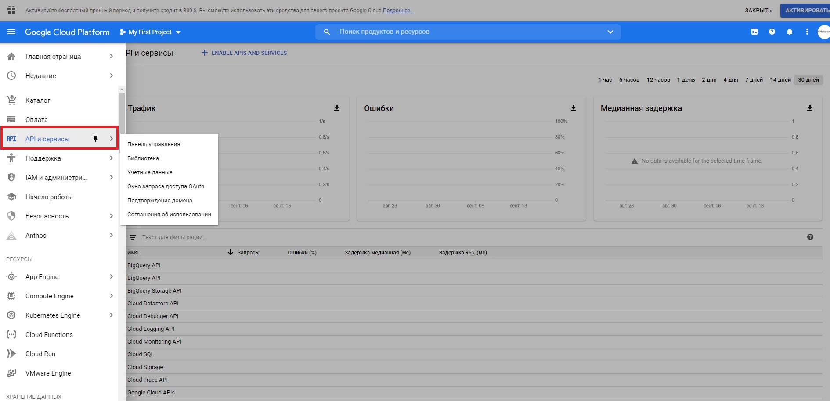Viewport: 830px width, 401px height.
Task: Open notifications bell icon
Action: click(x=790, y=32)
